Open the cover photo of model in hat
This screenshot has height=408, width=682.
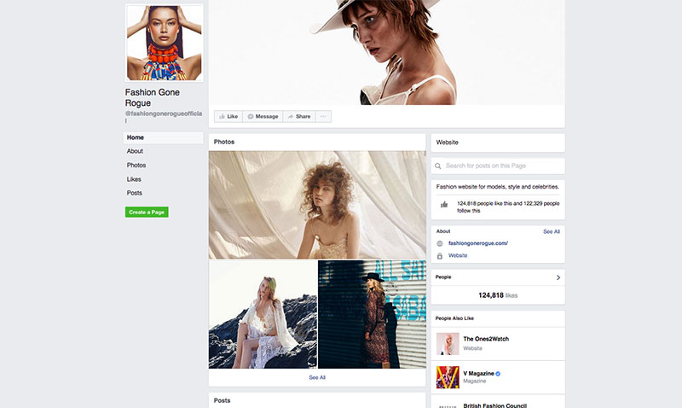(x=387, y=52)
